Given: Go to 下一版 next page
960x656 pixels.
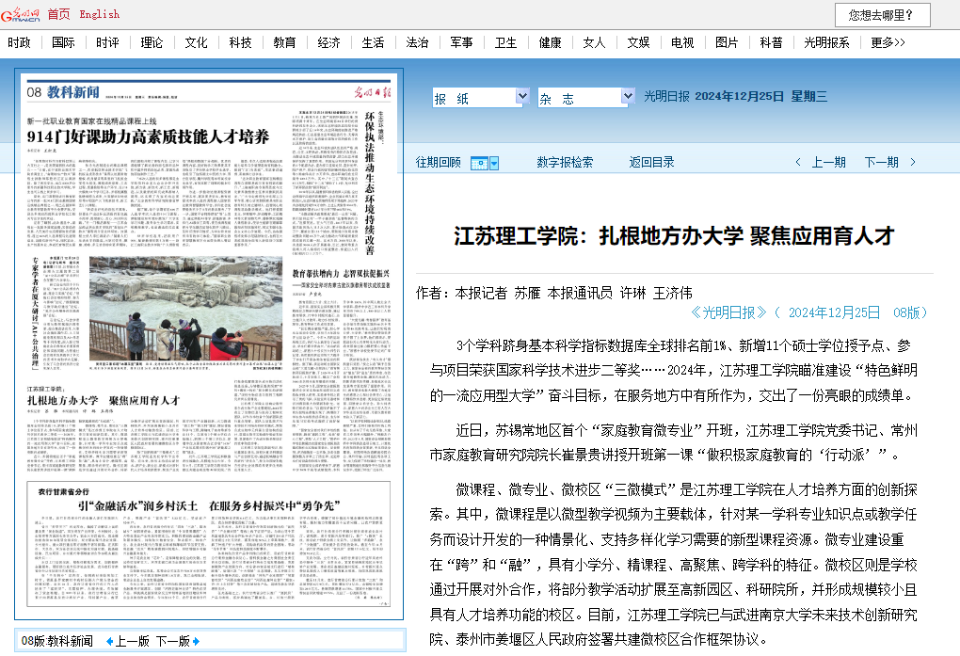Looking at the screenshot, I should point(173,641).
